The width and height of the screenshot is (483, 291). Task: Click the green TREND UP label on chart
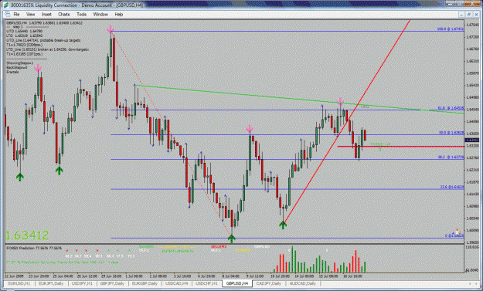point(380,144)
